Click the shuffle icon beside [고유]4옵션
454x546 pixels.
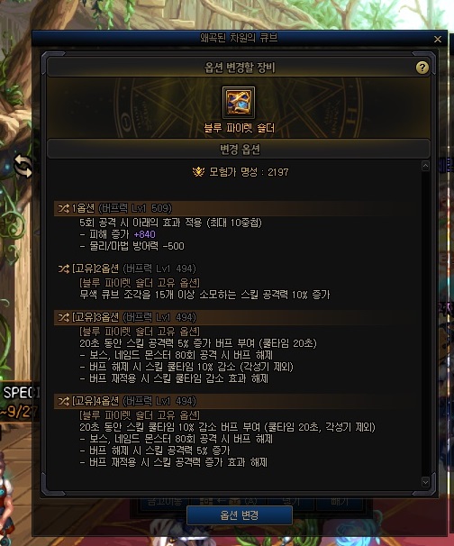[64, 401]
